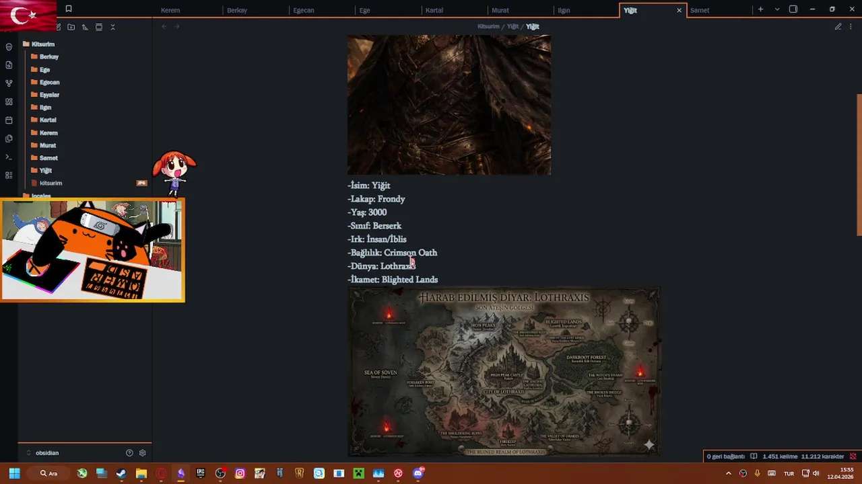
Task: Click the taskbar search box Ara
Action: click(48, 473)
